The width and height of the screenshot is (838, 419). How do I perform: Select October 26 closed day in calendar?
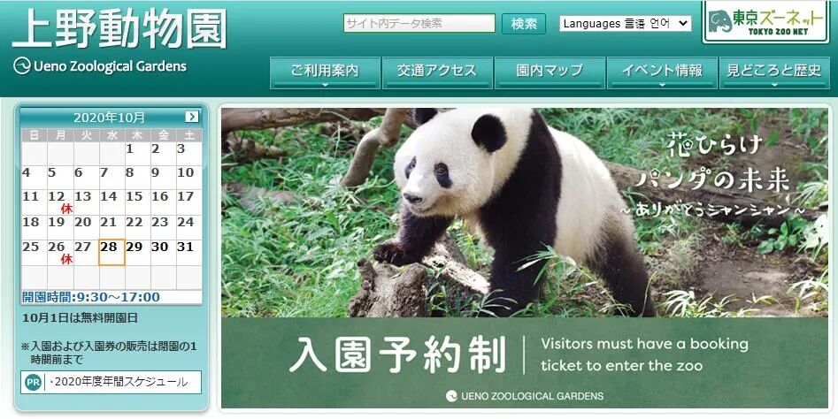click(60, 253)
